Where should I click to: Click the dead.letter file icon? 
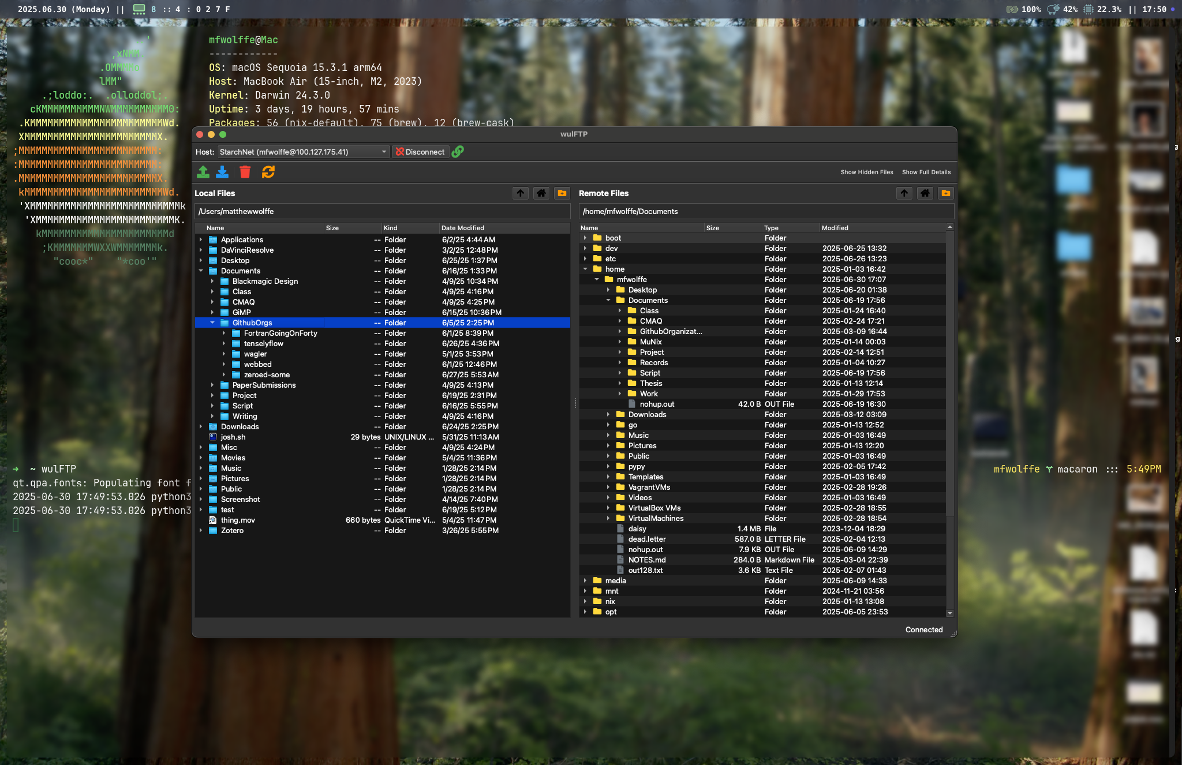tap(620, 539)
